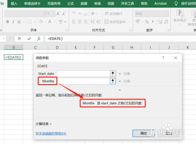The image size is (196, 144).
Task: Open the underline style dropdown arrow
Action: (x=24, y=22)
